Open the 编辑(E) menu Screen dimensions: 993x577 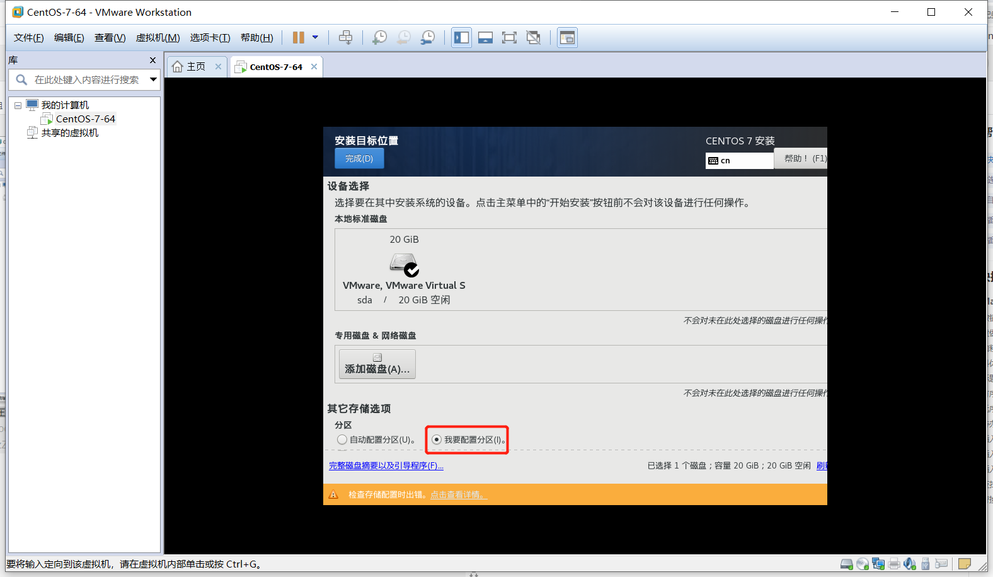pyautogui.click(x=69, y=38)
